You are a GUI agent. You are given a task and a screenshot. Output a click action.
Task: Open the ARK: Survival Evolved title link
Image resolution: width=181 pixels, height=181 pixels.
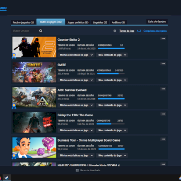click(x=72, y=90)
